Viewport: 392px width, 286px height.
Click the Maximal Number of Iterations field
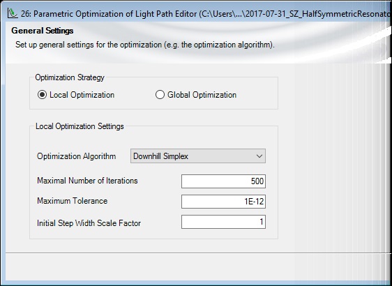(x=223, y=181)
